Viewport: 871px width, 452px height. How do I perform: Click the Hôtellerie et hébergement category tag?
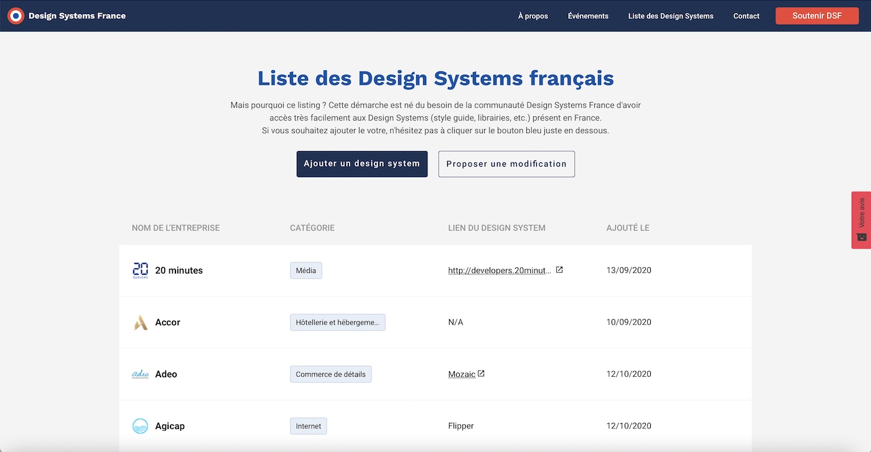(x=337, y=322)
